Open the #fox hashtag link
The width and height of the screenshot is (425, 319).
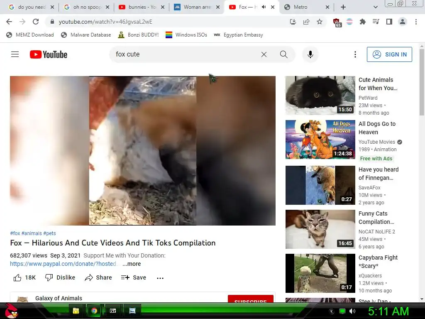(x=15, y=233)
